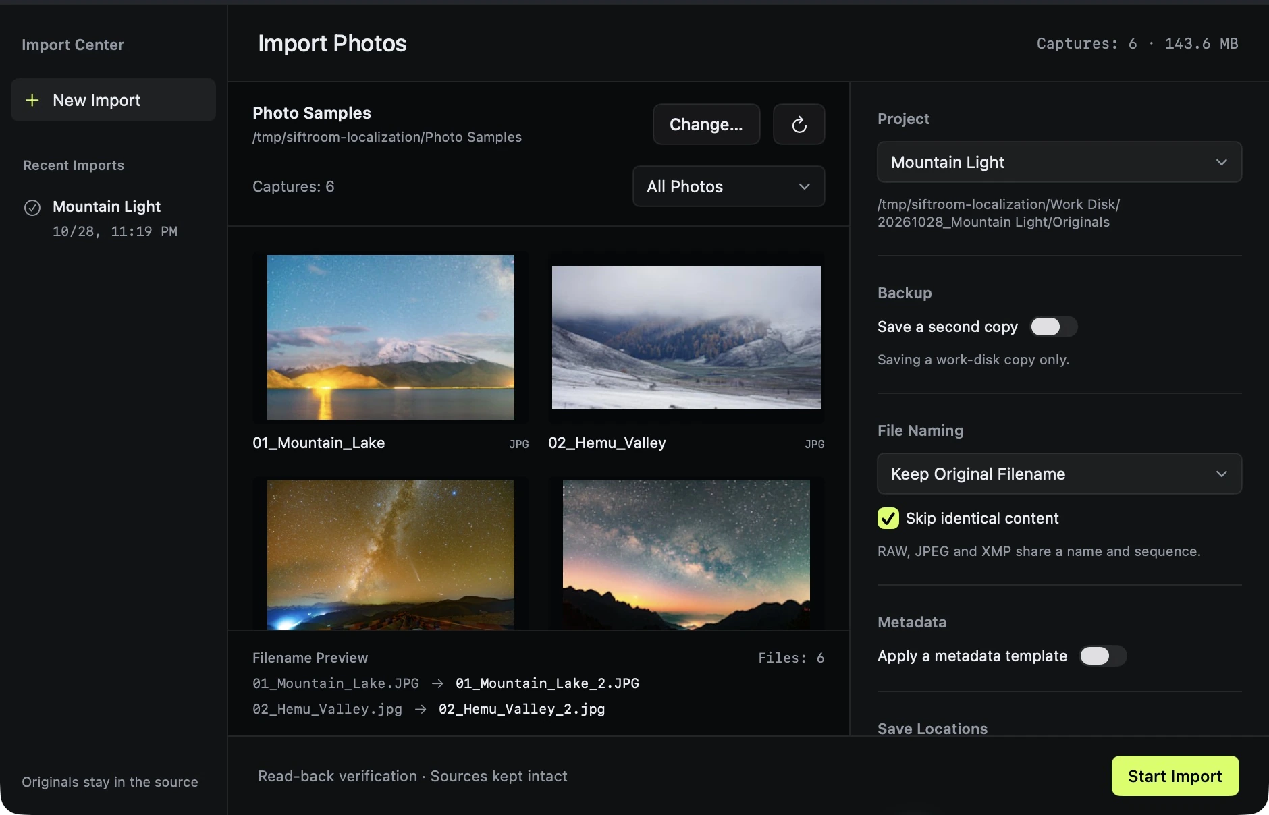Click the Change... source button

[707, 124]
